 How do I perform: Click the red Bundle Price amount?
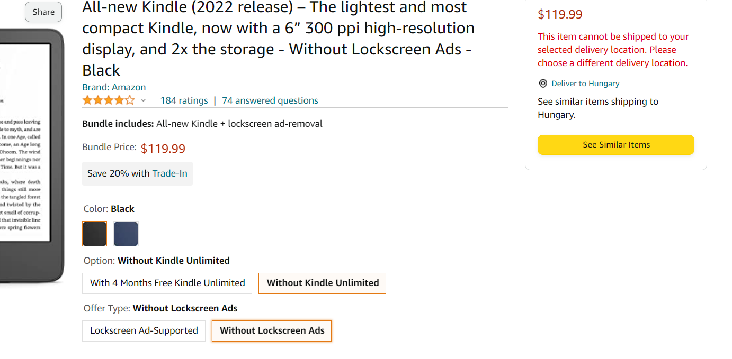[163, 149]
